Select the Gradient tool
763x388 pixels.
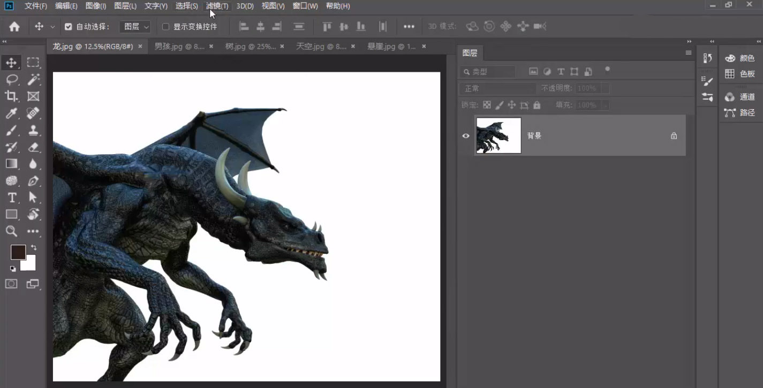(11, 164)
